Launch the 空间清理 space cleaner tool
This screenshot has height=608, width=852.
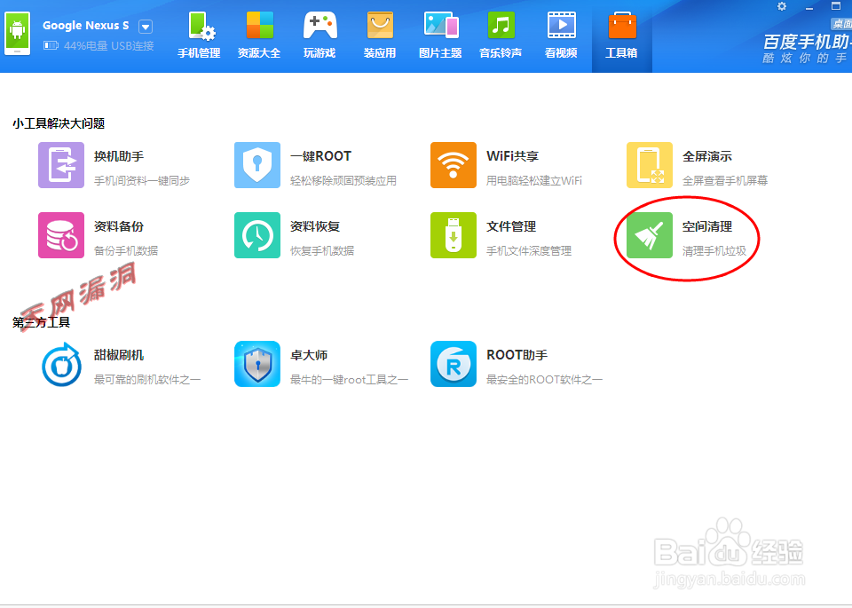click(x=649, y=235)
